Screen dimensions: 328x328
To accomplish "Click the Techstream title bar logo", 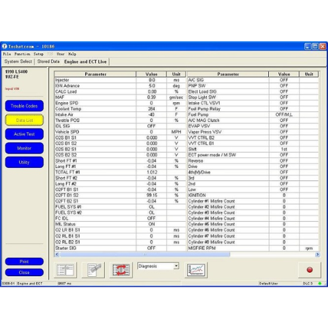I will coord(5,47).
